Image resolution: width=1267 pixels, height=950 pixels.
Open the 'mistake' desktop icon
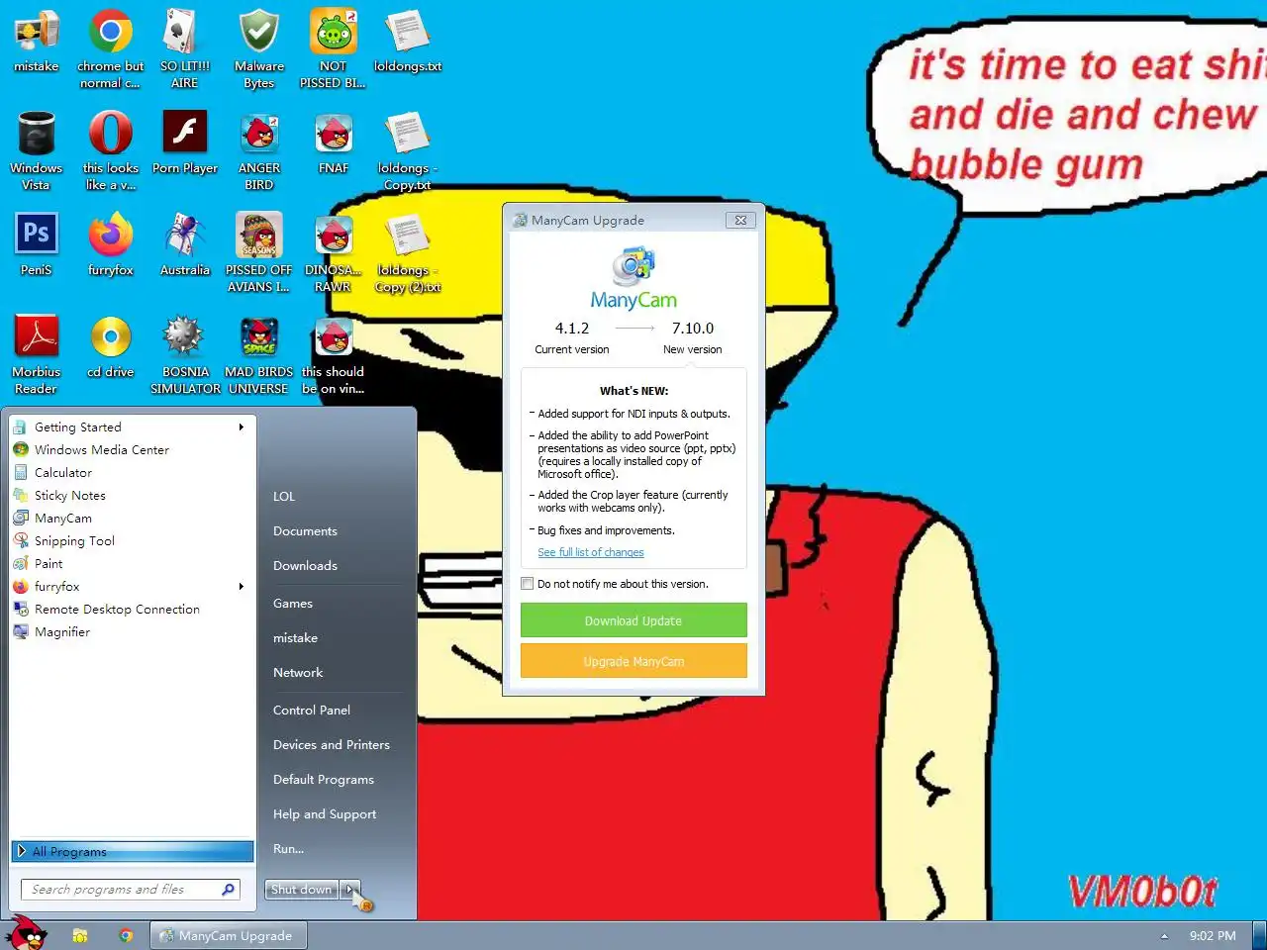36,42
